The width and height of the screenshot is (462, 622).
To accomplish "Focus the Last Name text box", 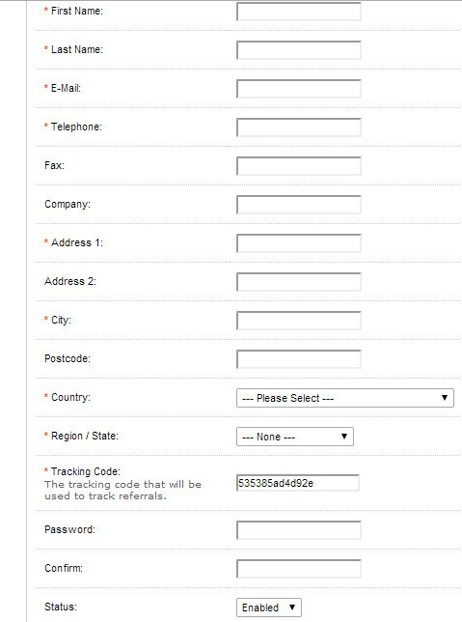I will pyautogui.click(x=299, y=50).
